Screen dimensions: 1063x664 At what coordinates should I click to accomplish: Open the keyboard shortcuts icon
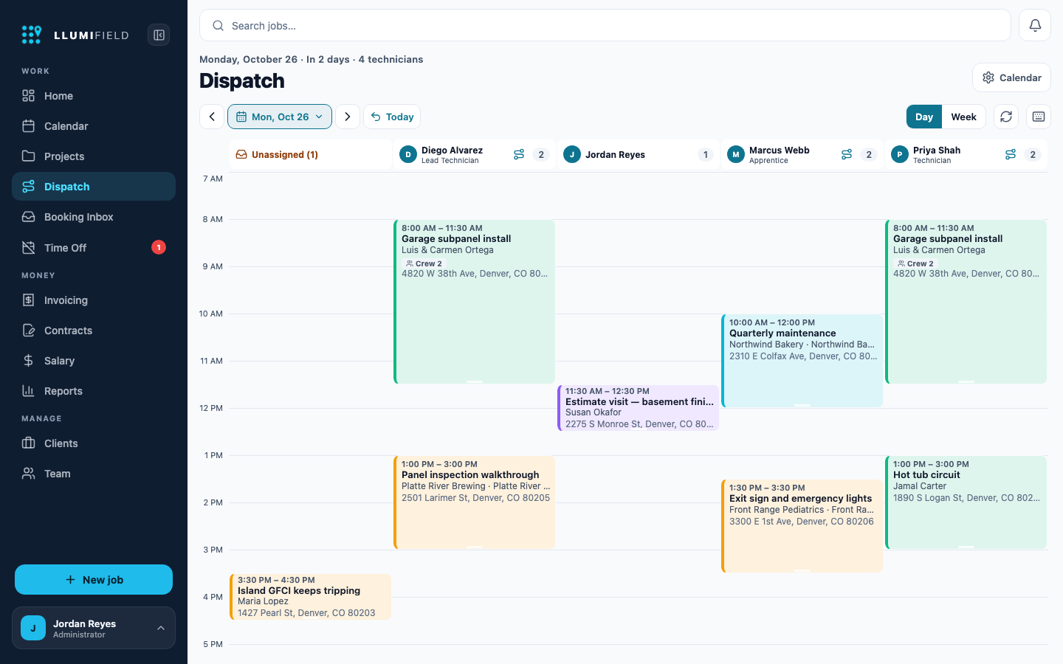[x=1039, y=117]
